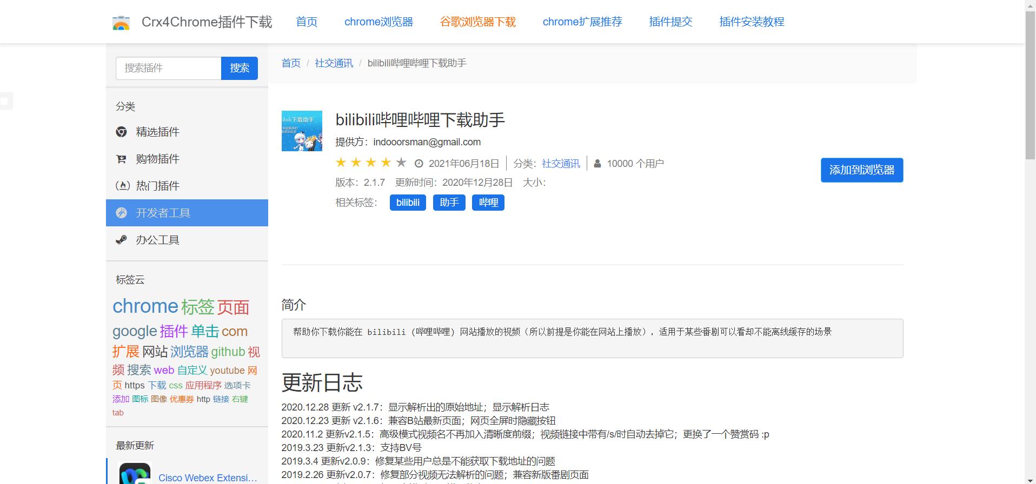Image resolution: width=1036 pixels, height=484 pixels.
Task: Open 插件安装教程 in the top navigation
Action: tap(752, 22)
